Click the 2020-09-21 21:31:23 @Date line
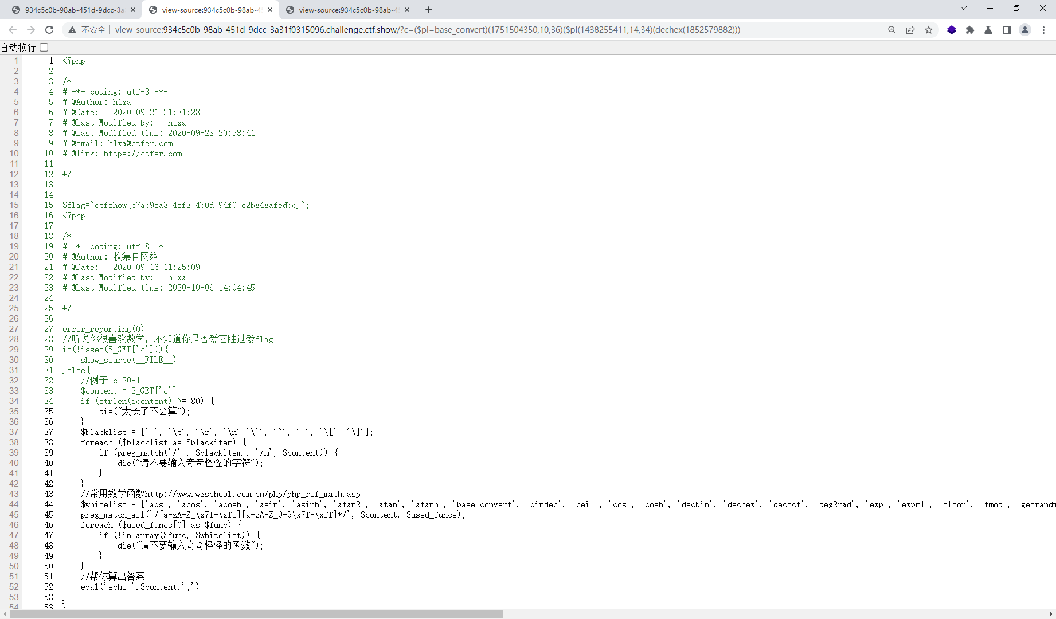Viewport: 1056px width, 619px height. point(131,112)
